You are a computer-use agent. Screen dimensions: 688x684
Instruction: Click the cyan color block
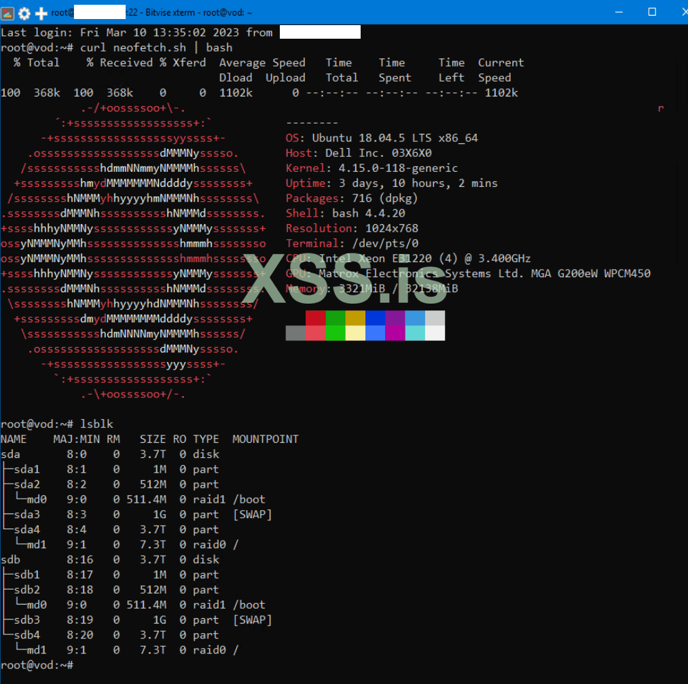(x=415, y=333)
